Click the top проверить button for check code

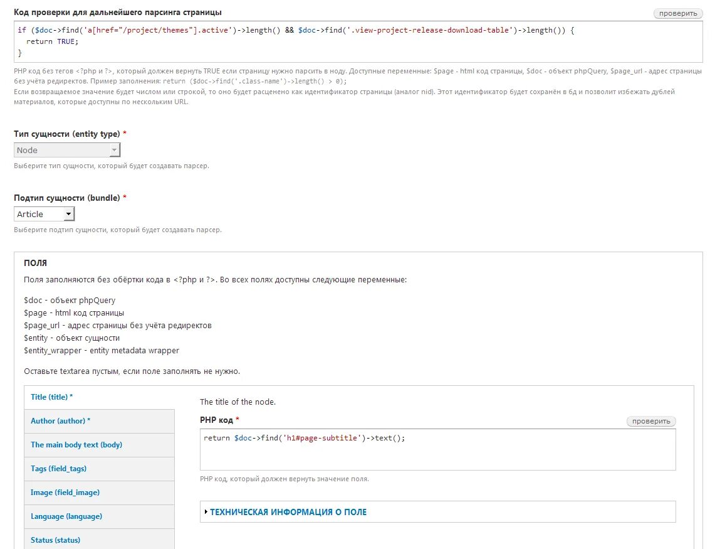(677, 13)
